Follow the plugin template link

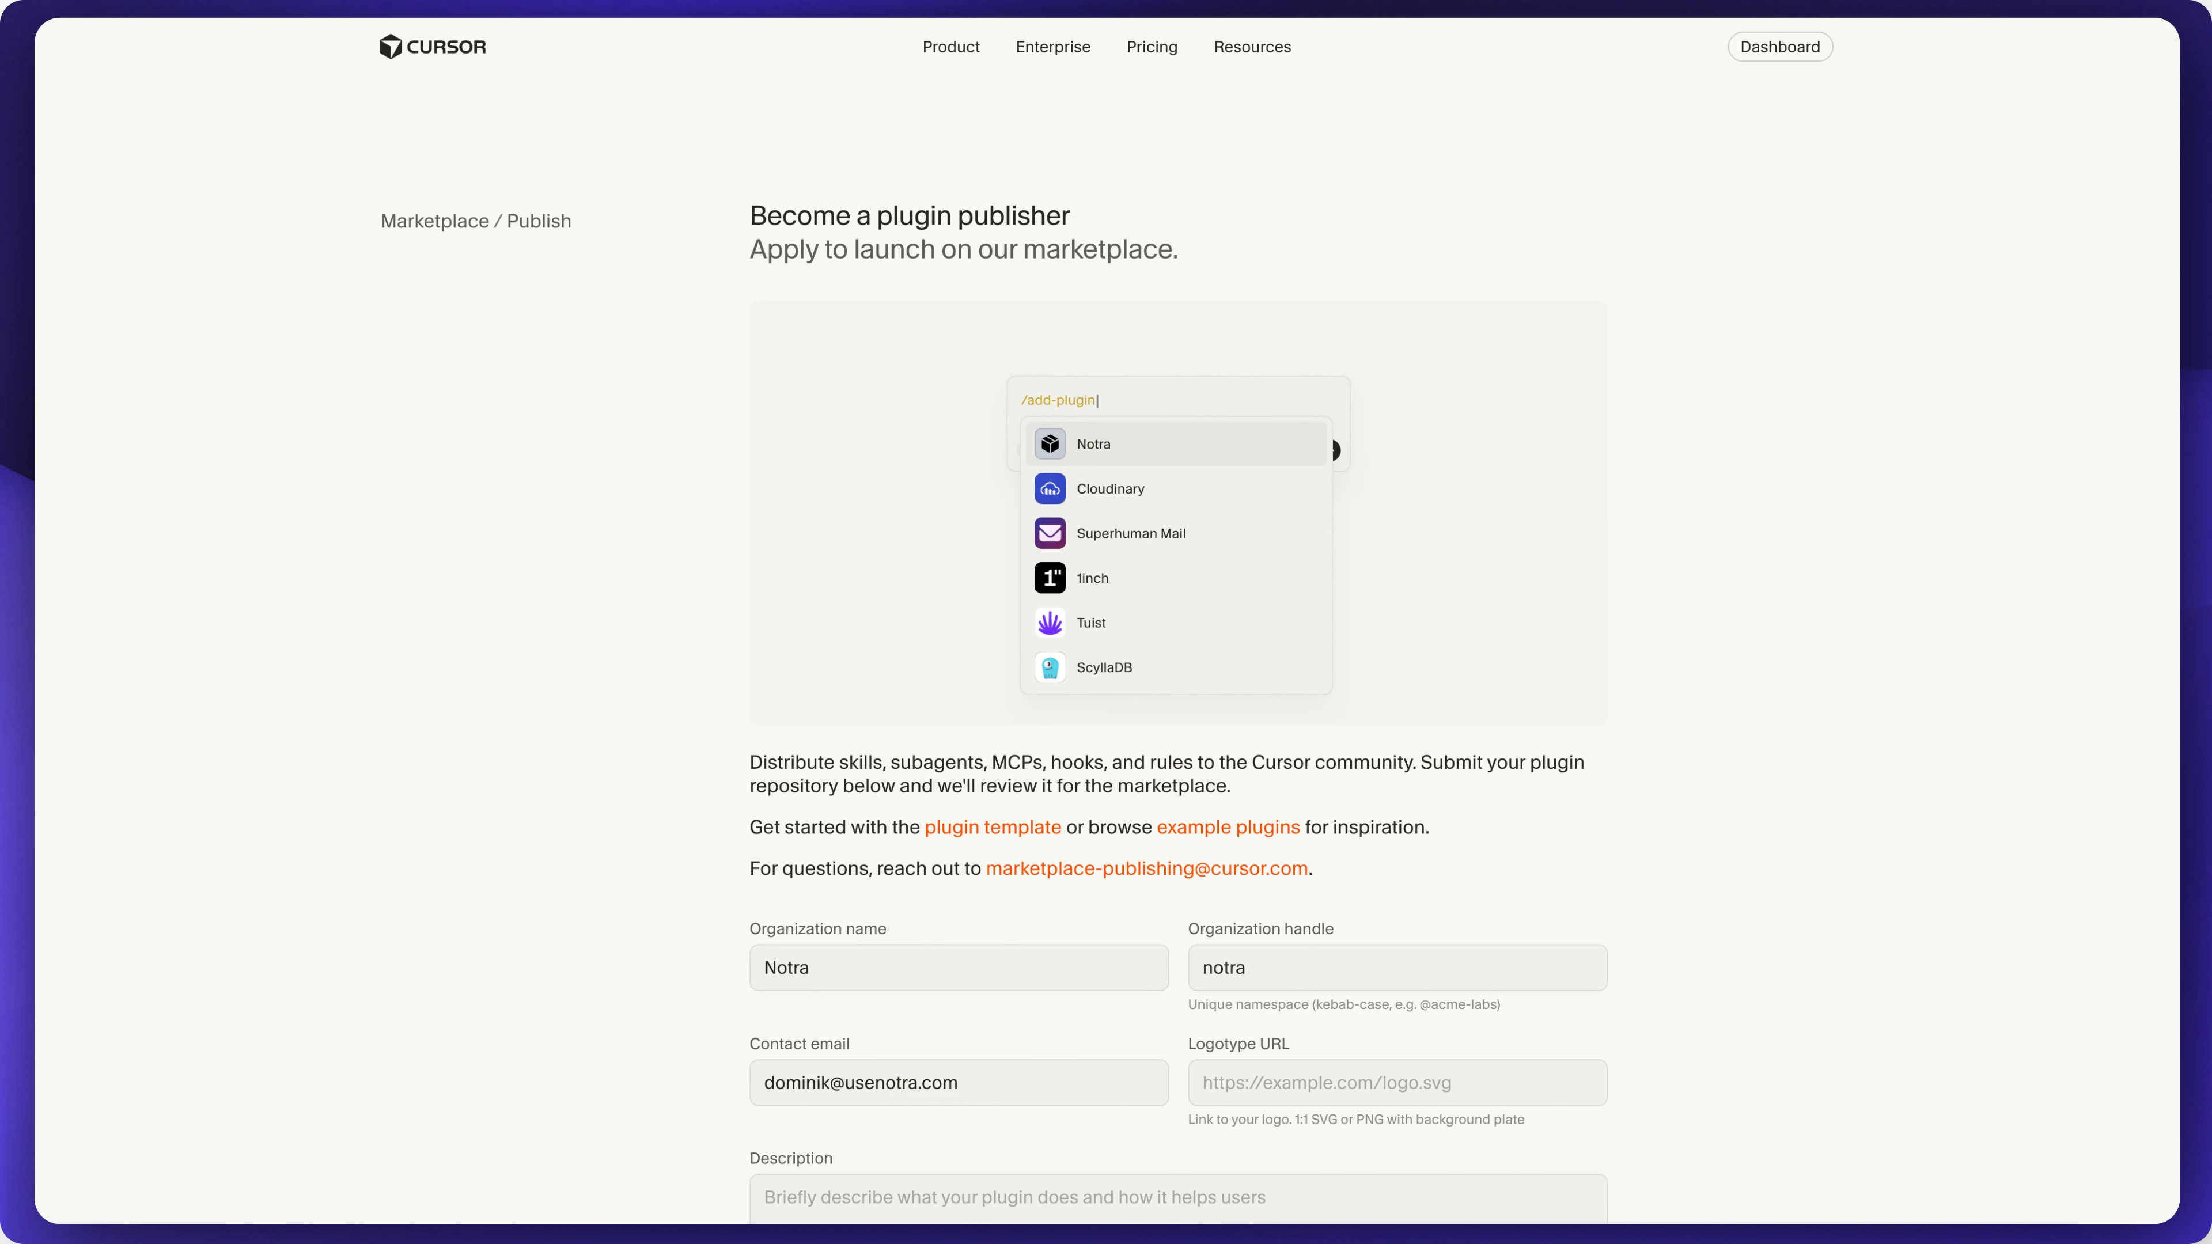(x=993, y=827)
